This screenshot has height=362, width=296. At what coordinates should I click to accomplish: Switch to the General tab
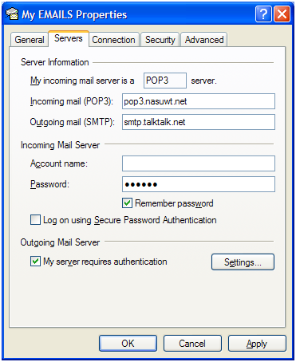coord(30,40)
